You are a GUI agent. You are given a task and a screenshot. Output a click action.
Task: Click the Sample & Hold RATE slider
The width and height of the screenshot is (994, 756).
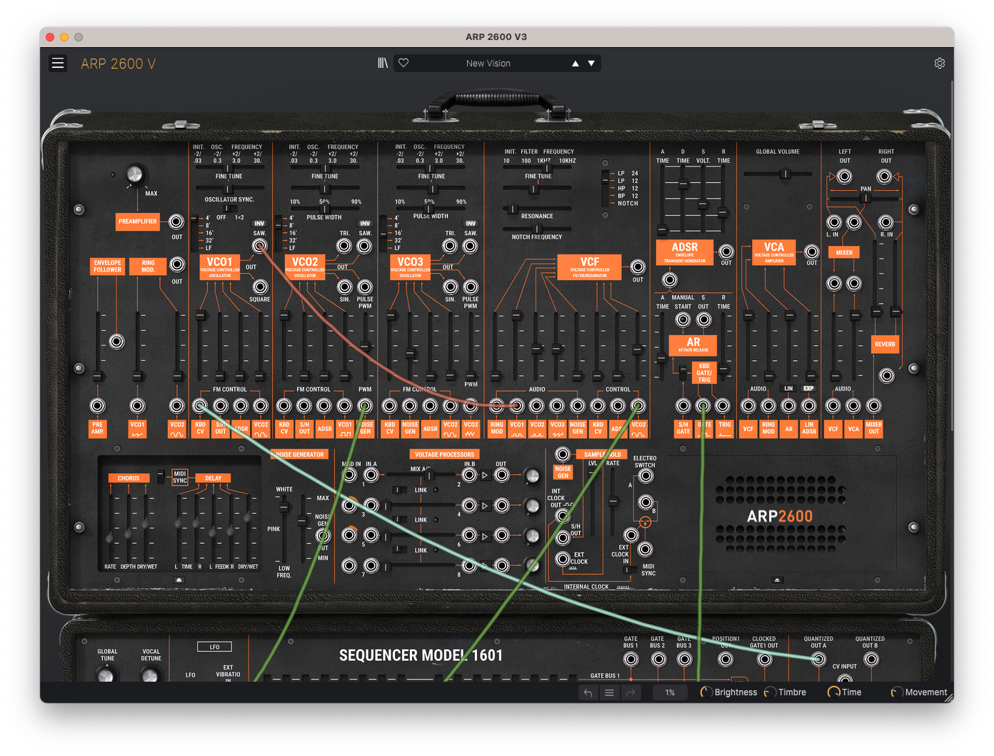tap(613, 502)
